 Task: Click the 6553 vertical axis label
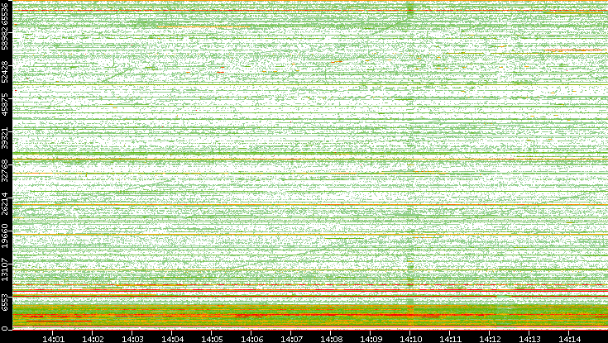[4, 301]
